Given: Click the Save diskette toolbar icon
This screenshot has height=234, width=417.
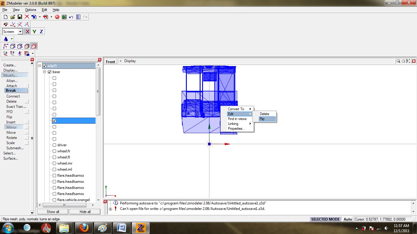Looking at the screenshot, I should pos(19,17).
